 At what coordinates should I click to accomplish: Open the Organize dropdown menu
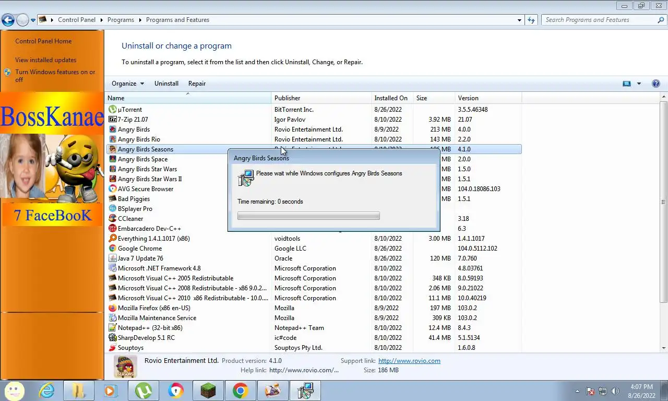(x=128, y=84)
